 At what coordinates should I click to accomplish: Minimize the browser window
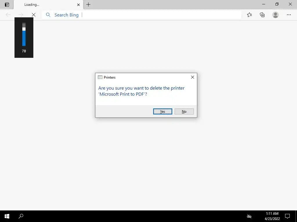click(264, 4)
